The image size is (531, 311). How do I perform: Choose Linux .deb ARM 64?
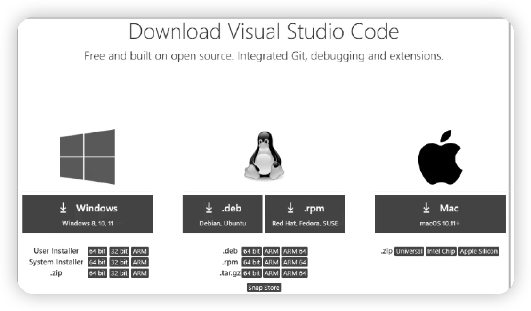pos(295,251)
